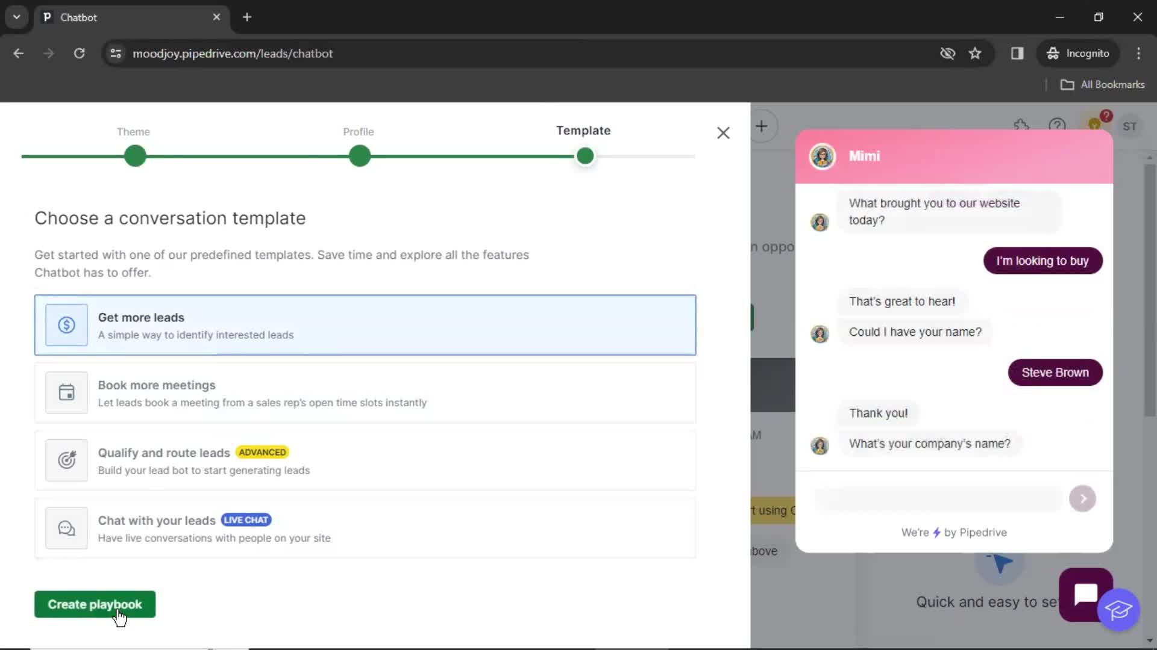The image size is (1157, 650).
Task: Click the browser back arrow
Action: click(x=19, y=54)
